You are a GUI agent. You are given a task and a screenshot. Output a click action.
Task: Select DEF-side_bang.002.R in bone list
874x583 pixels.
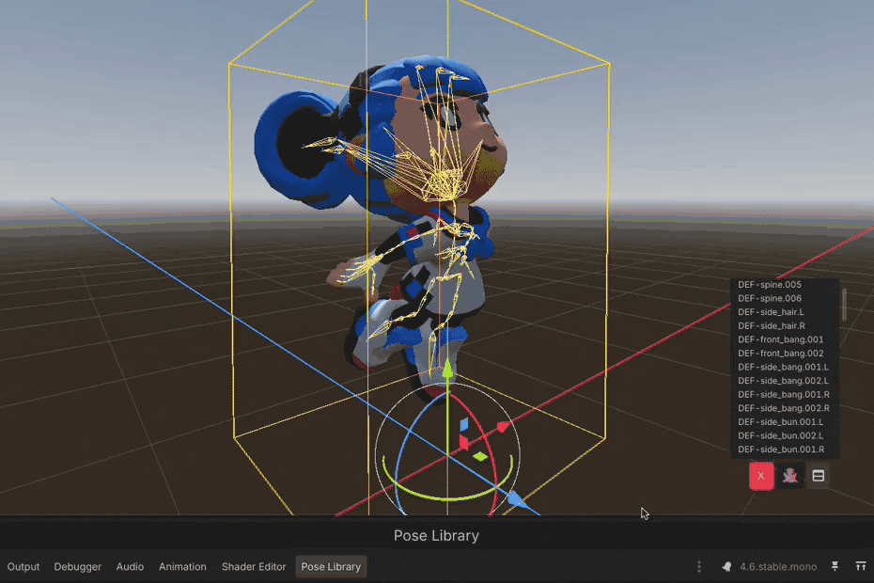(x=785, y=408)
